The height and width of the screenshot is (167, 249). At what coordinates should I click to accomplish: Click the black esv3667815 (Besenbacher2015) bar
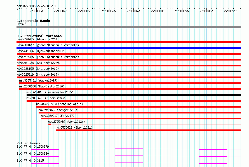(134, 95)
